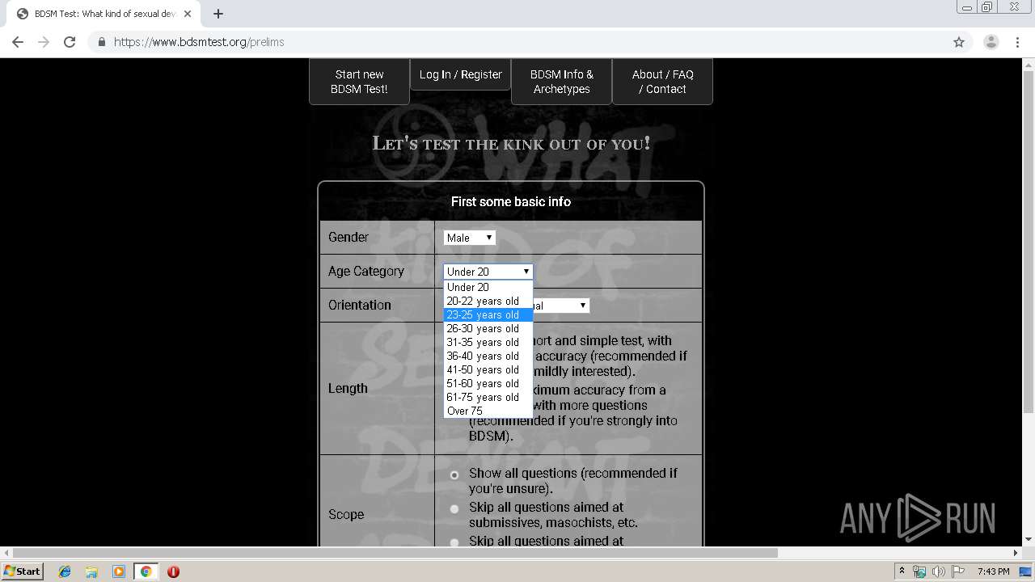The image size is (1035, 582).
Task: Bookmark this page with the star icon
Action: coord(959,42)
